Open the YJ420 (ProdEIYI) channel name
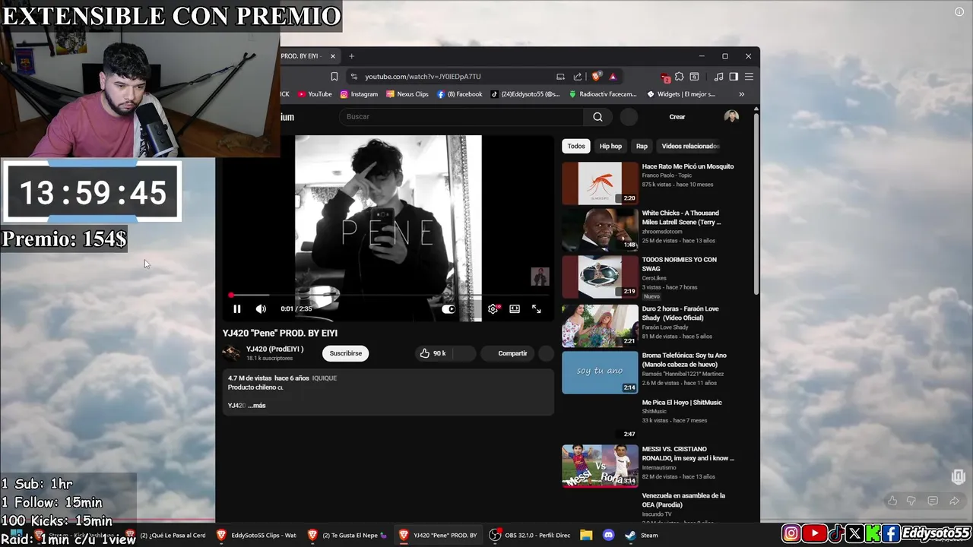This screenshot has width=973, height=547. pyautogui.click(x=274, y=349)
